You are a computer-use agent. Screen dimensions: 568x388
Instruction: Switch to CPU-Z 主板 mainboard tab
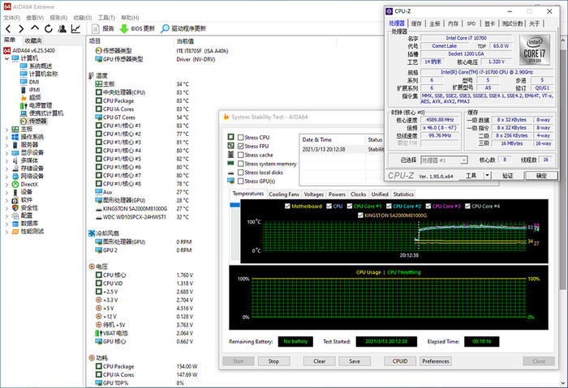435,23
